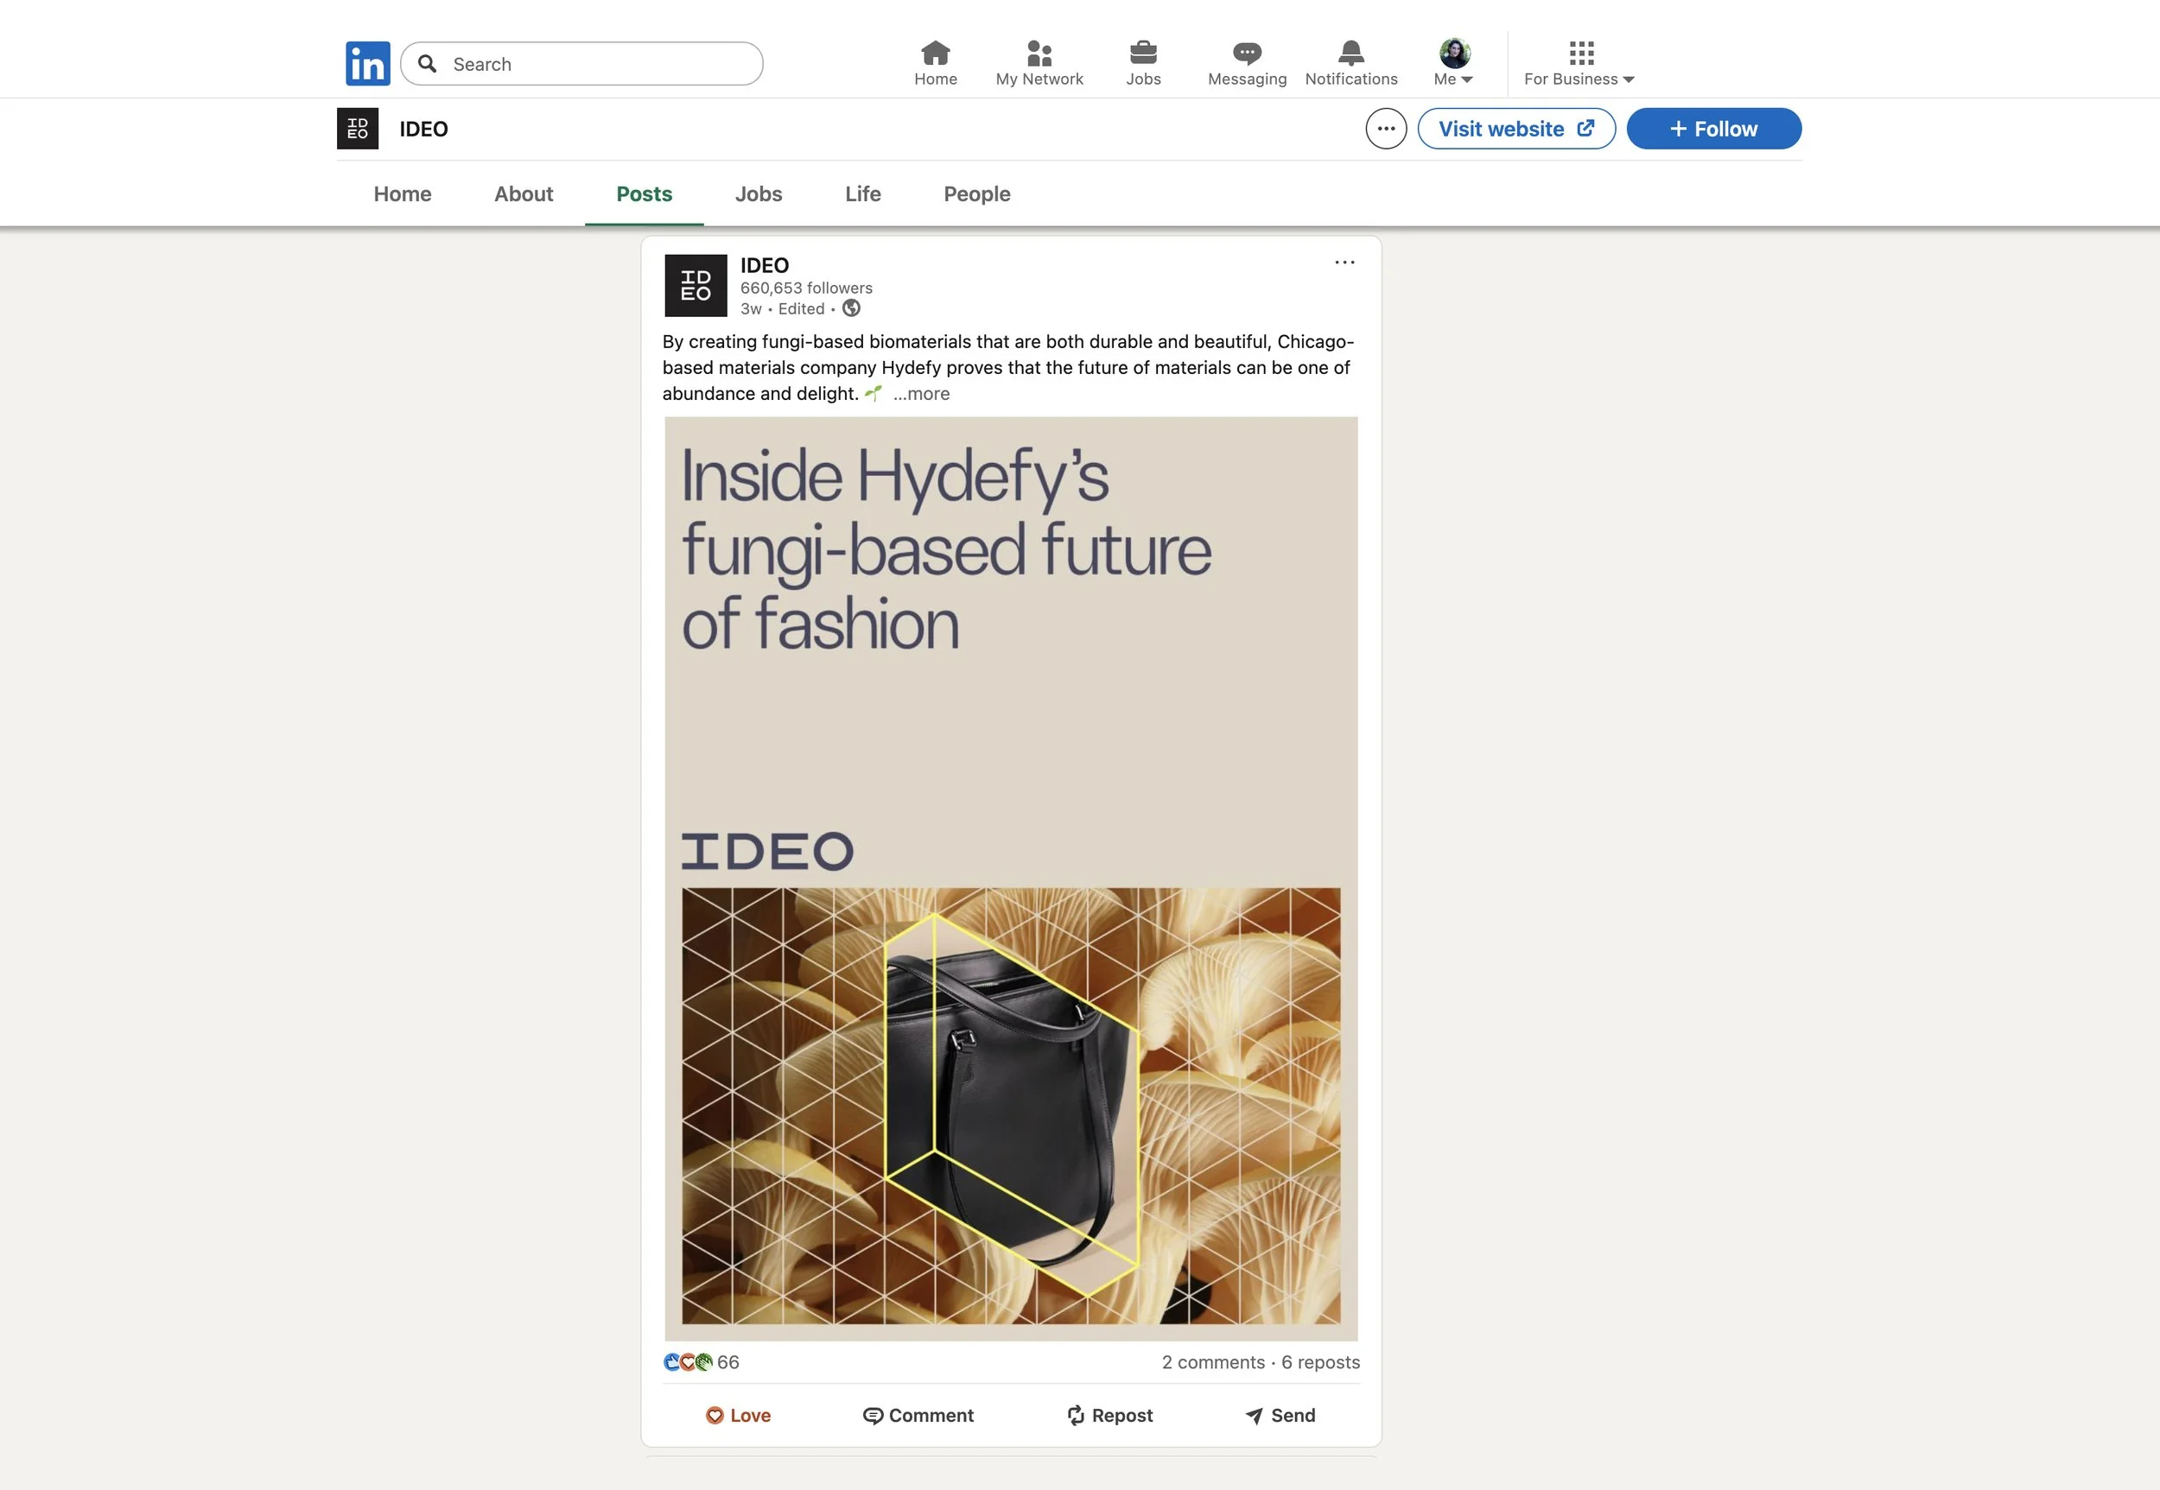This screenshot has width=2160, height=1490.
Task: Open the company Jobs tab
Action: point(759,194)
